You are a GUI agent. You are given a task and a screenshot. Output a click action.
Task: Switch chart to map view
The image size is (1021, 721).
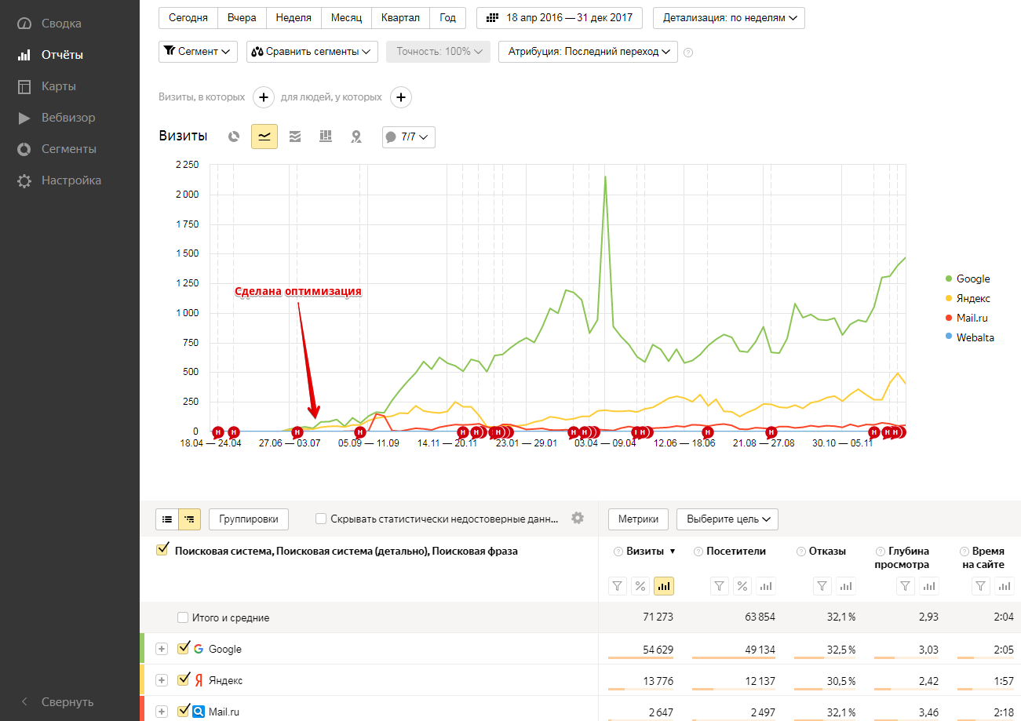click(x=356, y=137)
